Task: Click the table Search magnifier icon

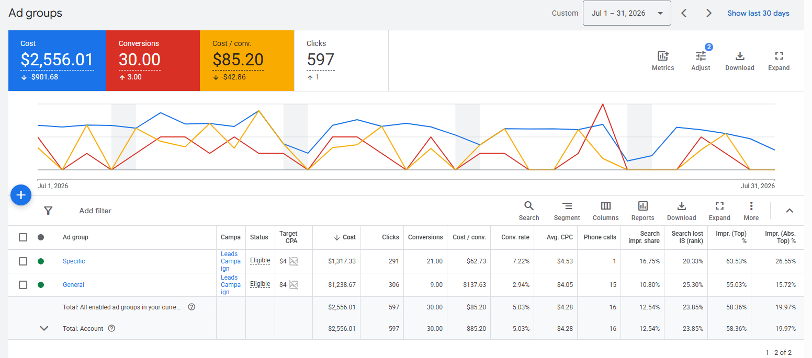Action: [529, 206]
